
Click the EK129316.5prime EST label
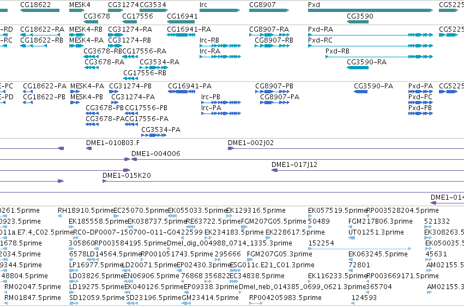point(256,211)
